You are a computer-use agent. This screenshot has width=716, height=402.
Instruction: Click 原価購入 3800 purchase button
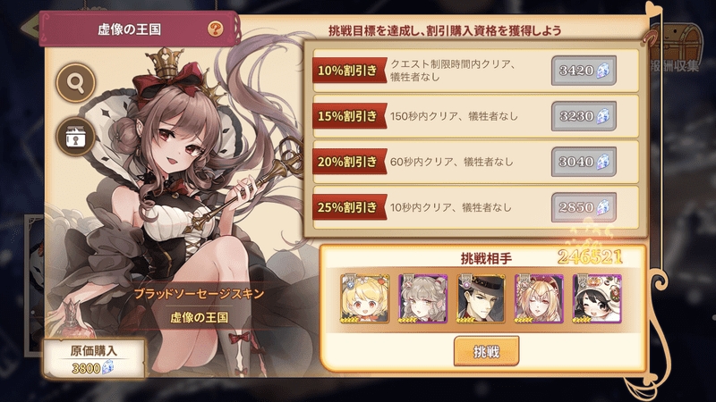[94, 359]
